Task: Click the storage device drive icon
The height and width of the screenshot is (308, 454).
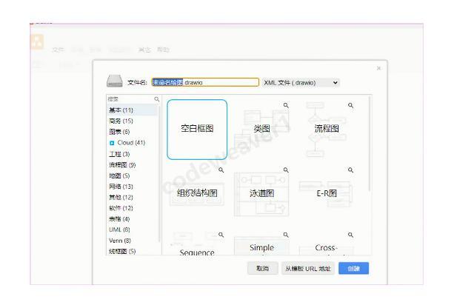Action: (115, 81)
